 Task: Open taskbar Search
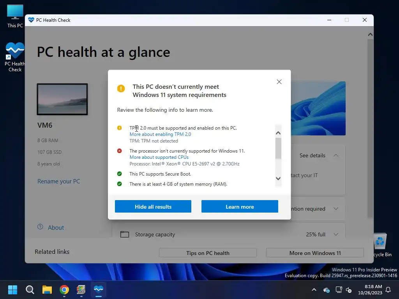(30, 290)
